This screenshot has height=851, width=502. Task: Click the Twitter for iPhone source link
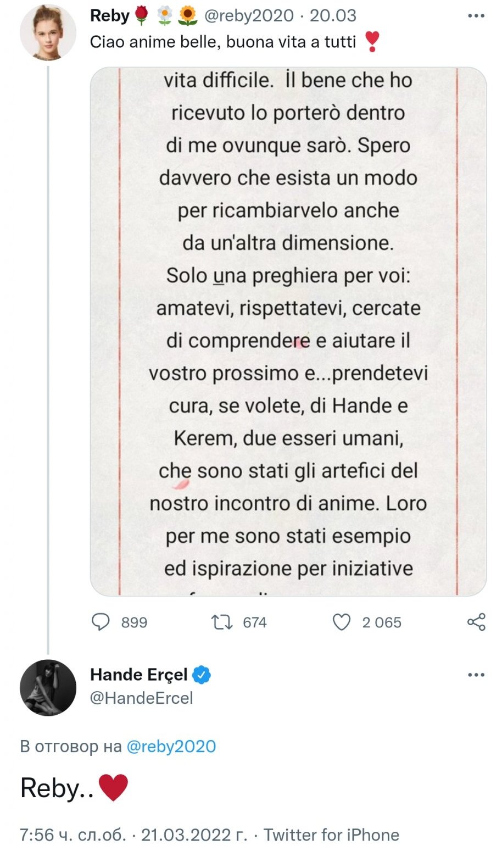click(331, 835)
